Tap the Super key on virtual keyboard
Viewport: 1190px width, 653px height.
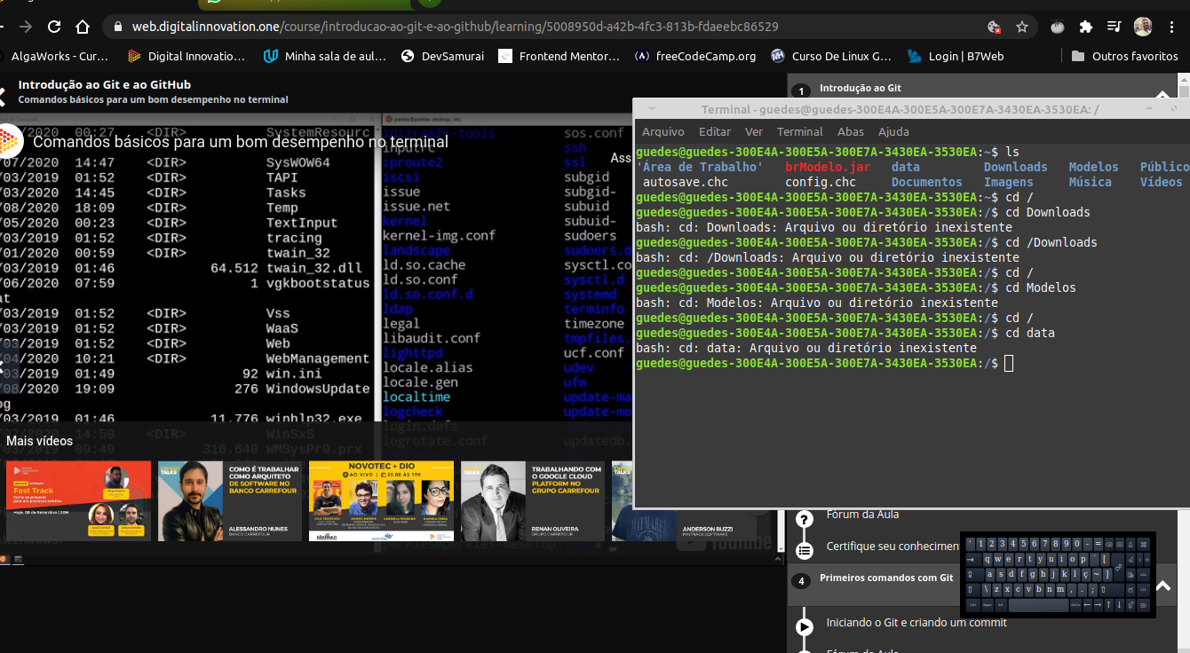[x=988, y=605]
